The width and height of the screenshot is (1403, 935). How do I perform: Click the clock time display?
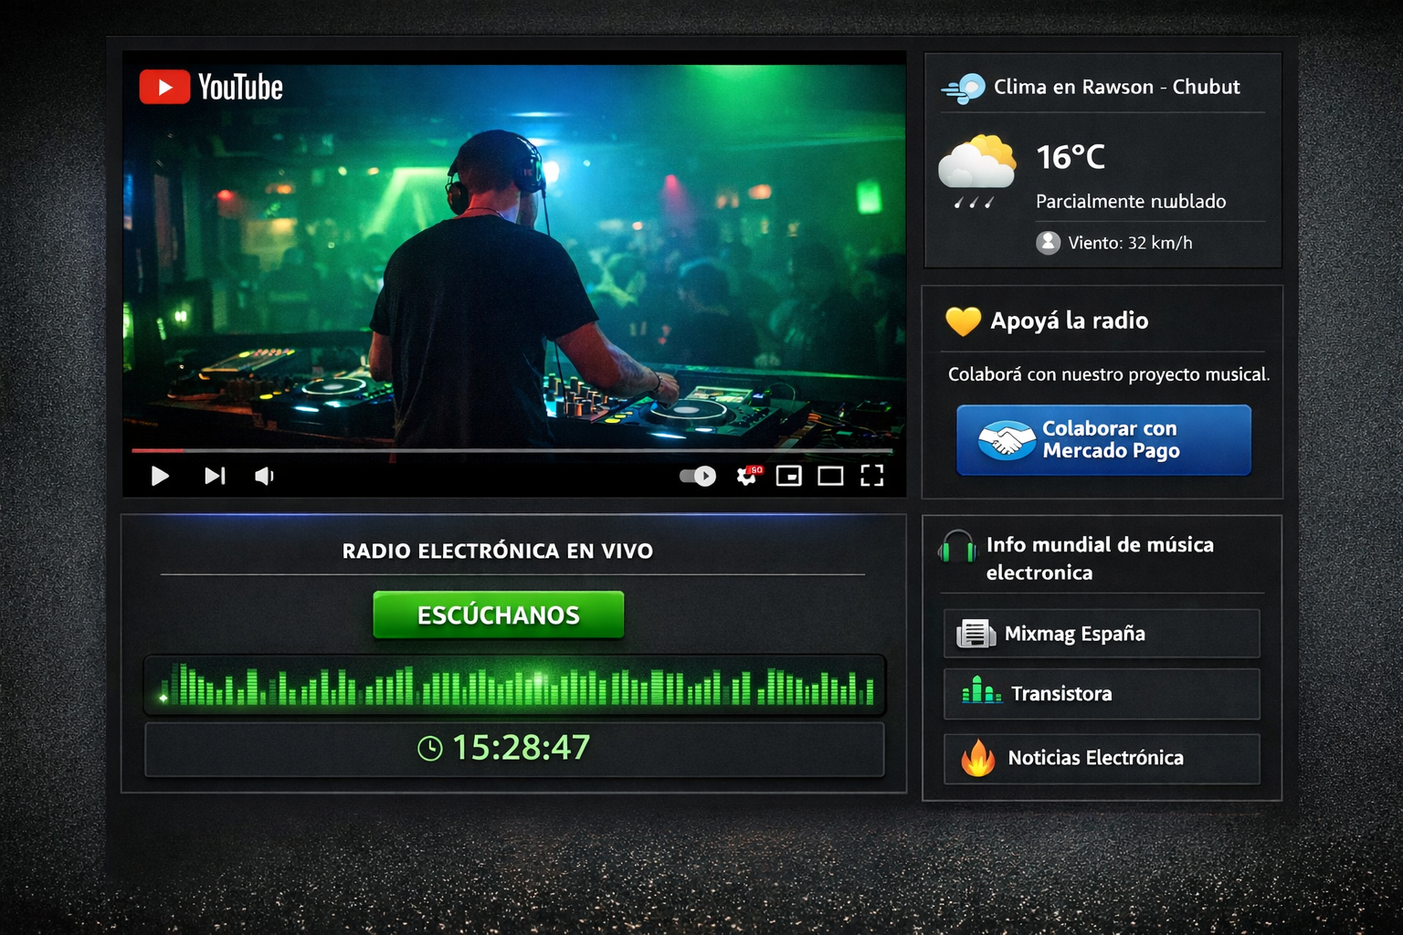click(514, 749)
